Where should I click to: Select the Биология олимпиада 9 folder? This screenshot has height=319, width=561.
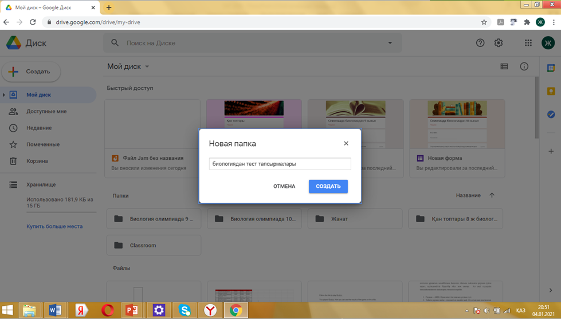tap(154, 219)
